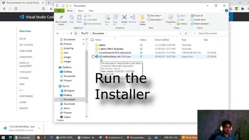Click Select all in ribbon
Image resolution: width=249 pixels, height=140 pixels.
tap(197, 16)
